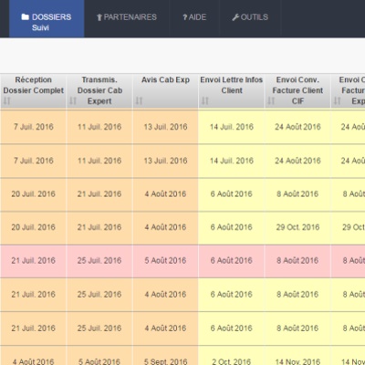Click "6 Août 2016" in the pink highlighted row
Image resolution: width=365 pixels, height=365 pixels.
pos(232,261)
